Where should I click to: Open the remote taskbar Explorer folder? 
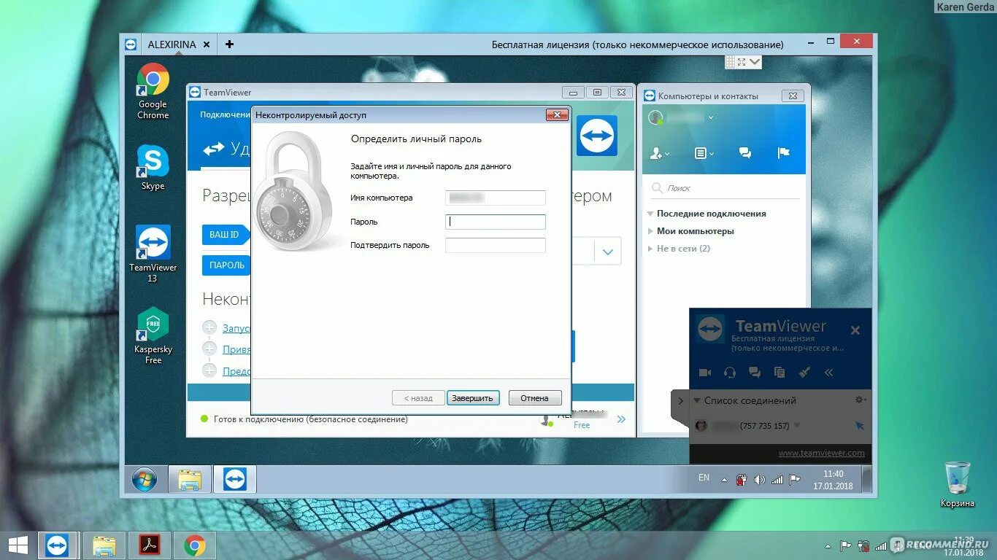coord(190,480)
